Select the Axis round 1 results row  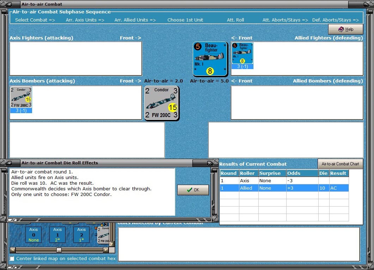pyautogui.click(x=284, y=180)
